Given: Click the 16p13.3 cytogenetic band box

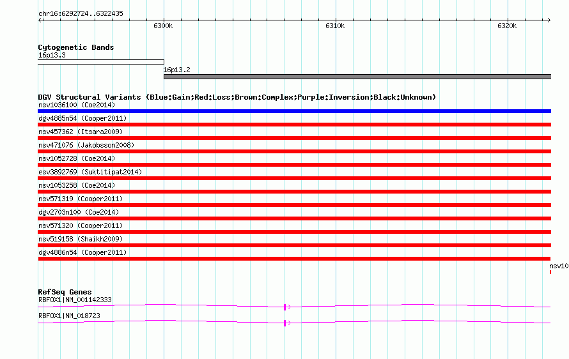Looking at the screenshot, I should [101, 62].
